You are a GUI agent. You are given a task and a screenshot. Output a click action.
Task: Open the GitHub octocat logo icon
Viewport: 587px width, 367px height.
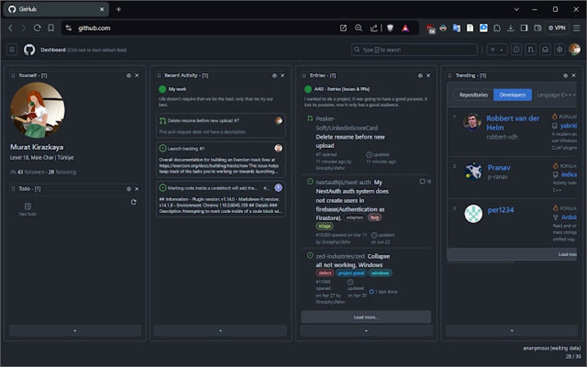tap(29, 49)
